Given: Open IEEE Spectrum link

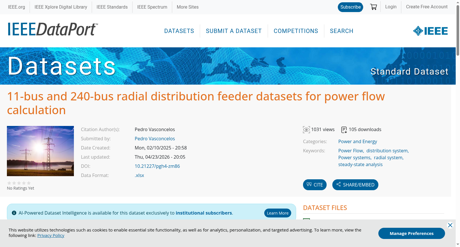Looking at the screenshot, I should [152, 7].
